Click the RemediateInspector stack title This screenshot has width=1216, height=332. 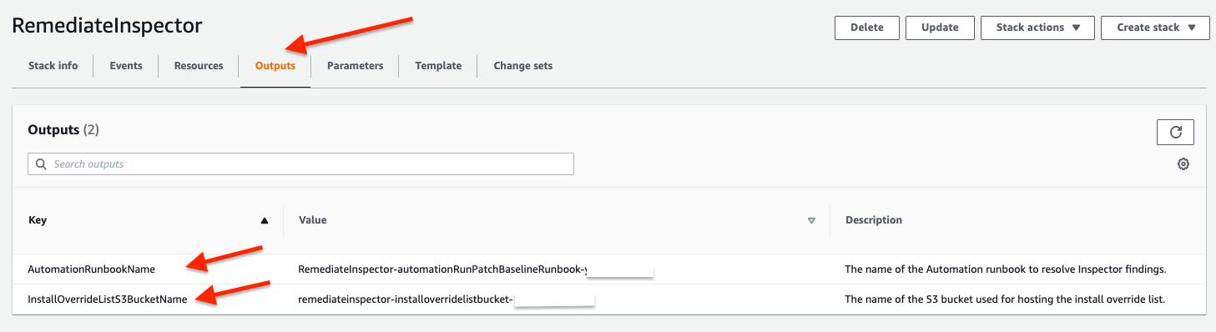click(x=107, y=26)
